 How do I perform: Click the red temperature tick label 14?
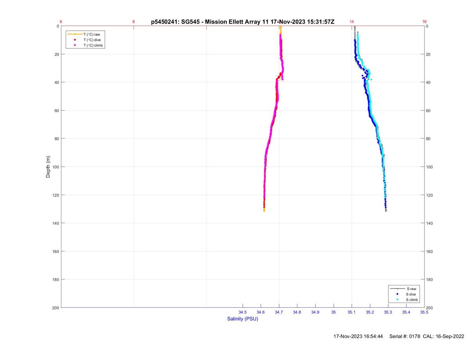coord(352,22)
